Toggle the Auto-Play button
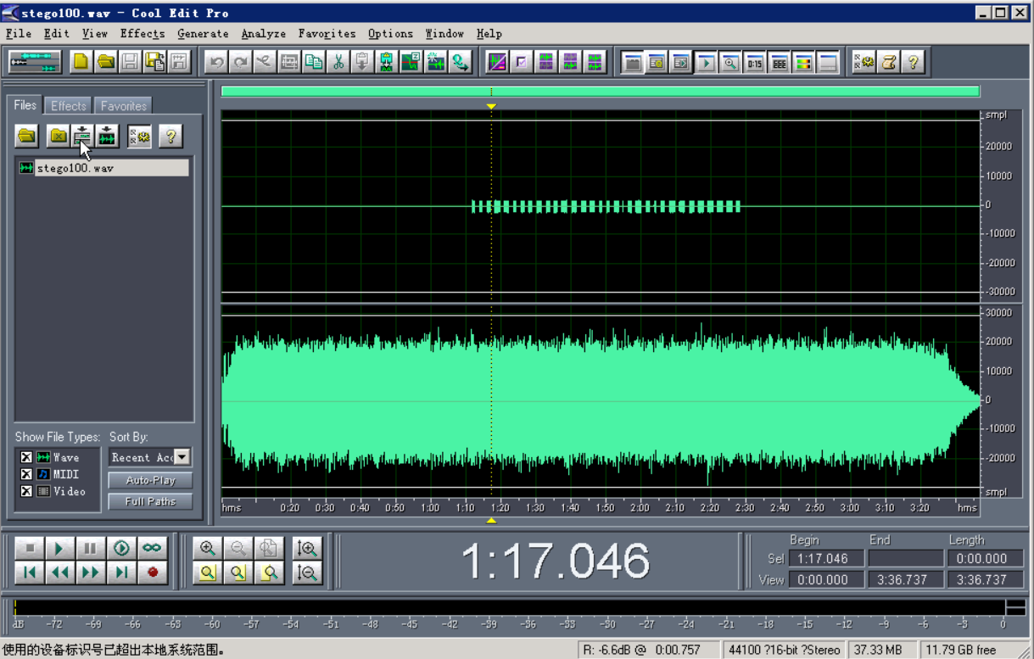The height and width of the screenshot is (659, 1034). coord(150,480)
